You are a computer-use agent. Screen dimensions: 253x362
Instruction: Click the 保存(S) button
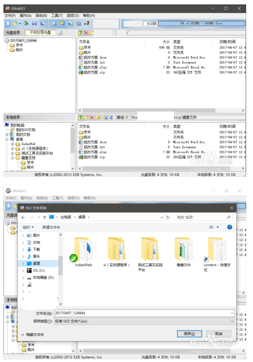pyautogui.click(x=189, y=334)
